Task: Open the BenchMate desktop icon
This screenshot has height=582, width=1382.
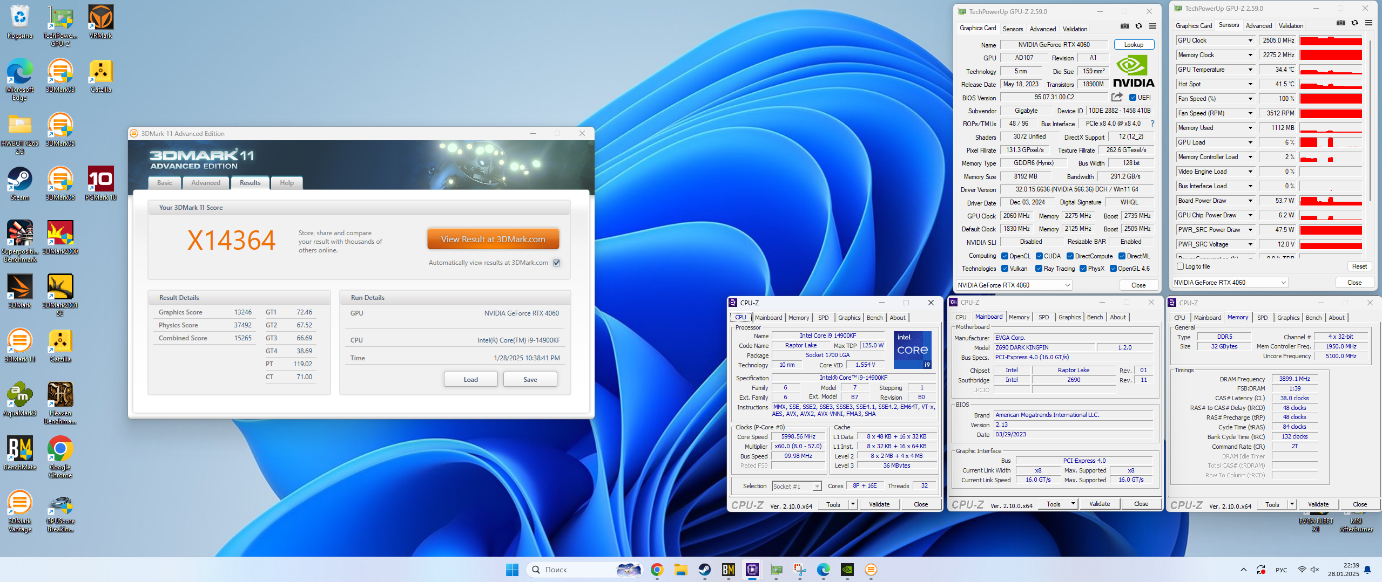Action: coord(20,453)
